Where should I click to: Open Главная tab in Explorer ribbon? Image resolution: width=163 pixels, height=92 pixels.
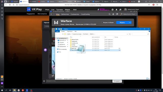point(63,31)
